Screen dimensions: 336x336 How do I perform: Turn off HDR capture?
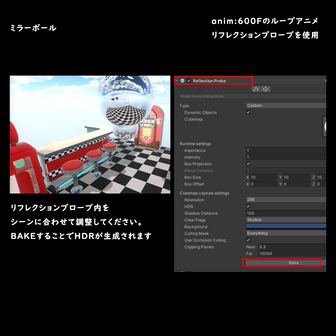248,206
